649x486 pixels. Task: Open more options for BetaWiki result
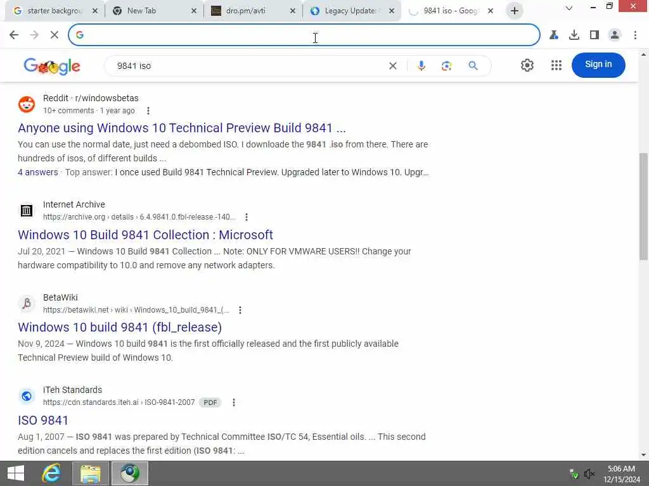240,310
